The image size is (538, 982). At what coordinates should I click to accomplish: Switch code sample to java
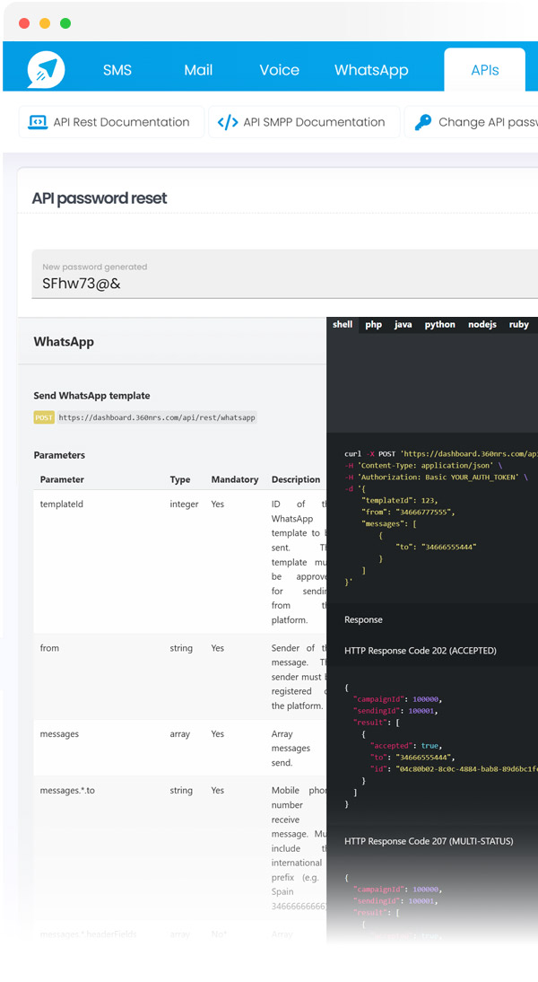(403, 324)
